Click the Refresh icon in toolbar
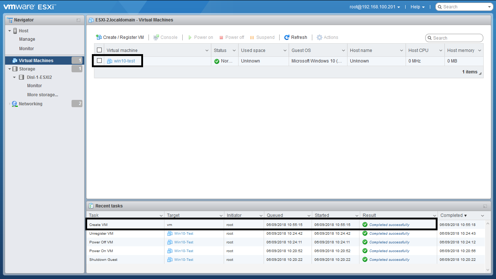The width and height of the screenshot is (496, 279). click(x=287, y=37)
